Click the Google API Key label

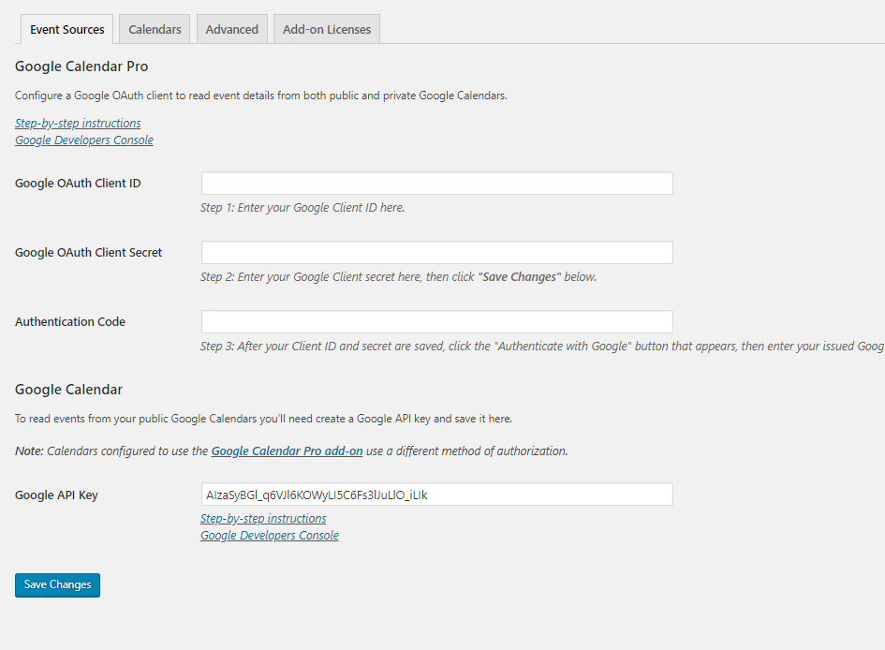point(56,495)
